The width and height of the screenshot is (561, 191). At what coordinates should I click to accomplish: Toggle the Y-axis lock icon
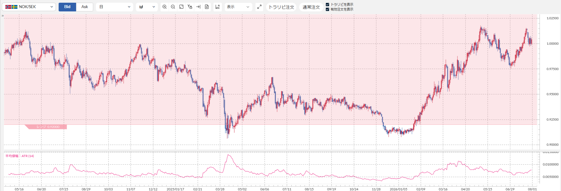tap(190, 7)
